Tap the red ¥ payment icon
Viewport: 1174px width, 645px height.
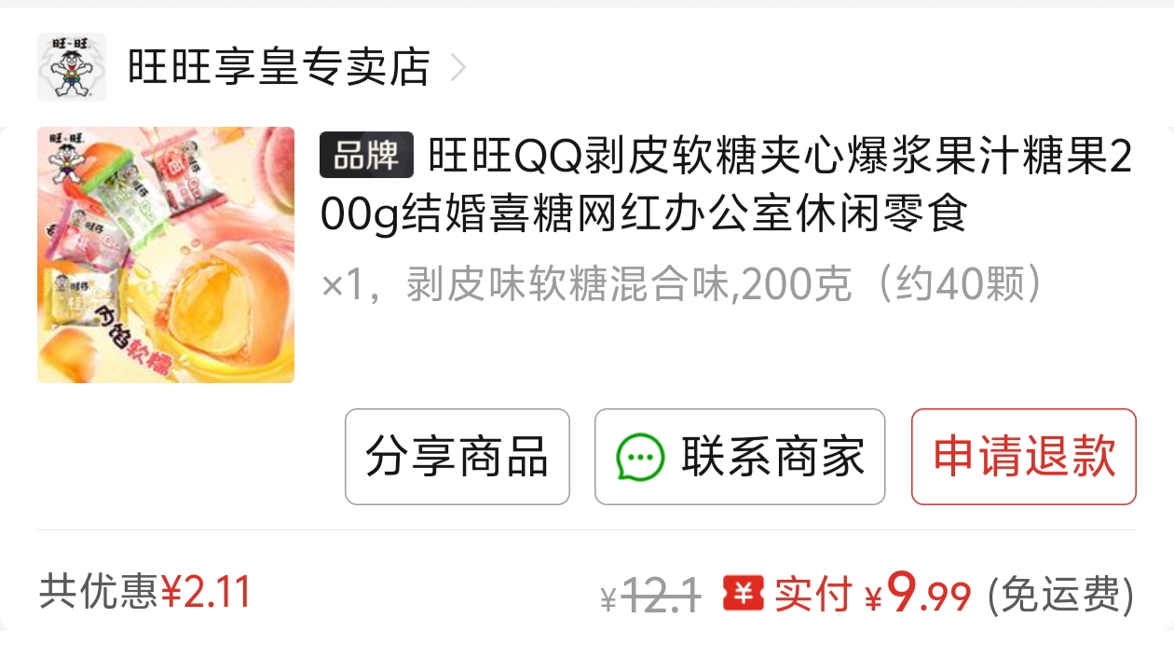743,592
